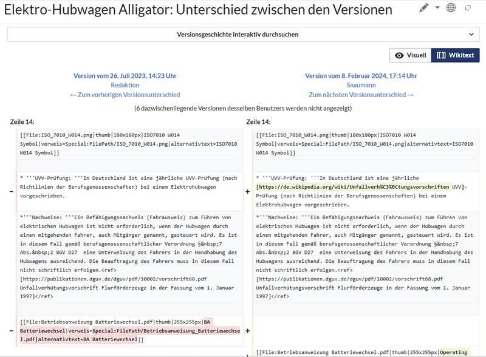This screenshot has height=357, width=486.
Task: Click the globe language icon
Action: click(451, 7)
